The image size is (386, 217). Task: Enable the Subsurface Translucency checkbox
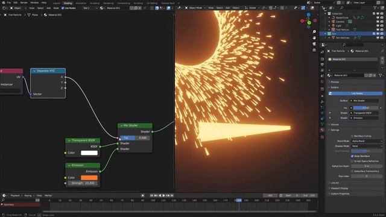click(352, 171)
